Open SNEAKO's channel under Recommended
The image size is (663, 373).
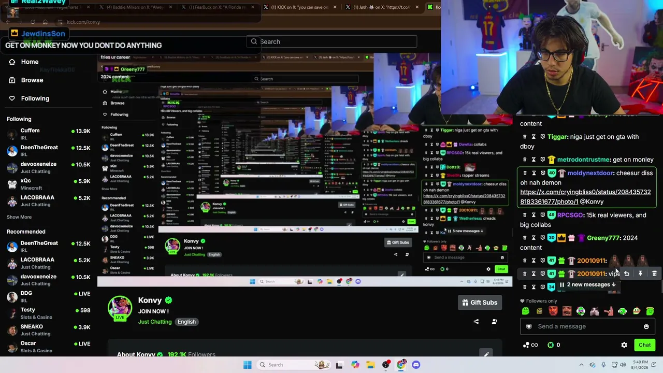[x=49, y=330]
